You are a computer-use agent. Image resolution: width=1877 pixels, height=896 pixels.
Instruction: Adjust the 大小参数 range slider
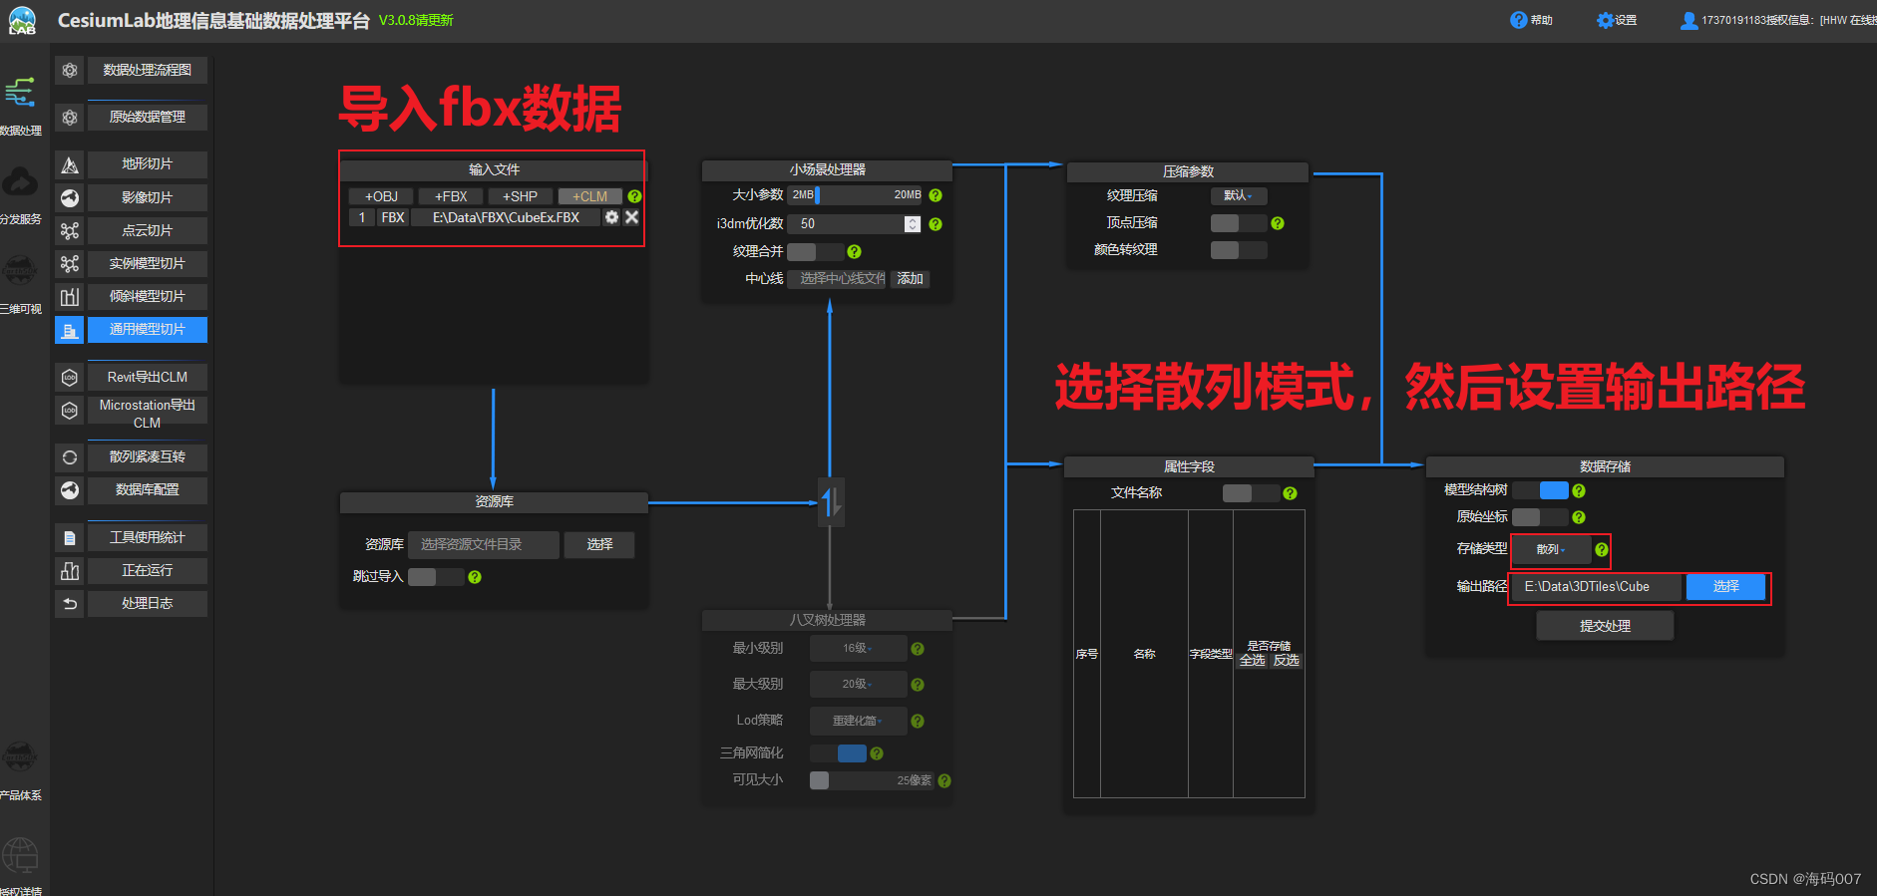click(857, 195)
